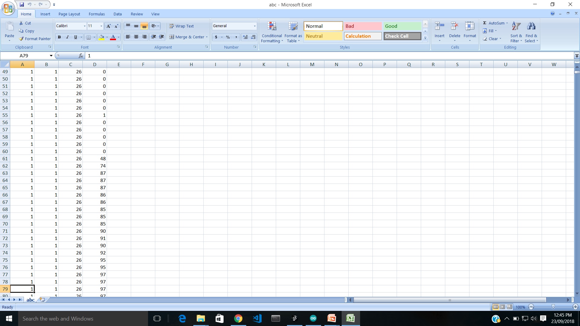Viewport: 580px width, 326px height.
Task: Click the Insert Function fx icon
Action: (x=81, y=56)
